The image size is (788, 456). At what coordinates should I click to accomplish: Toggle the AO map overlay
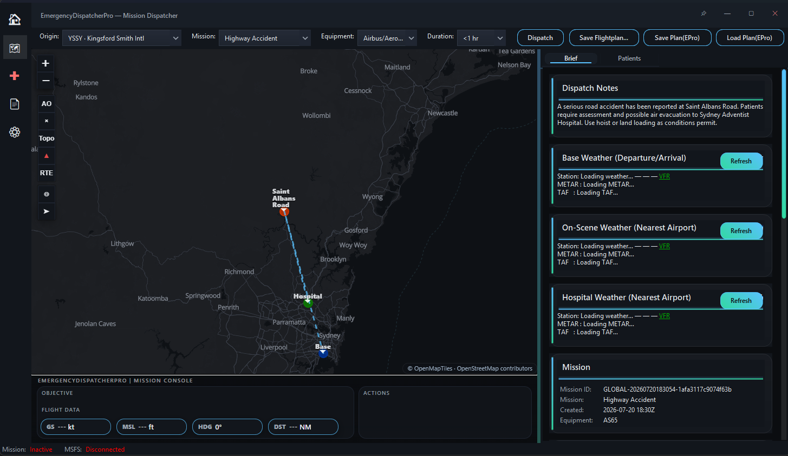46,104
